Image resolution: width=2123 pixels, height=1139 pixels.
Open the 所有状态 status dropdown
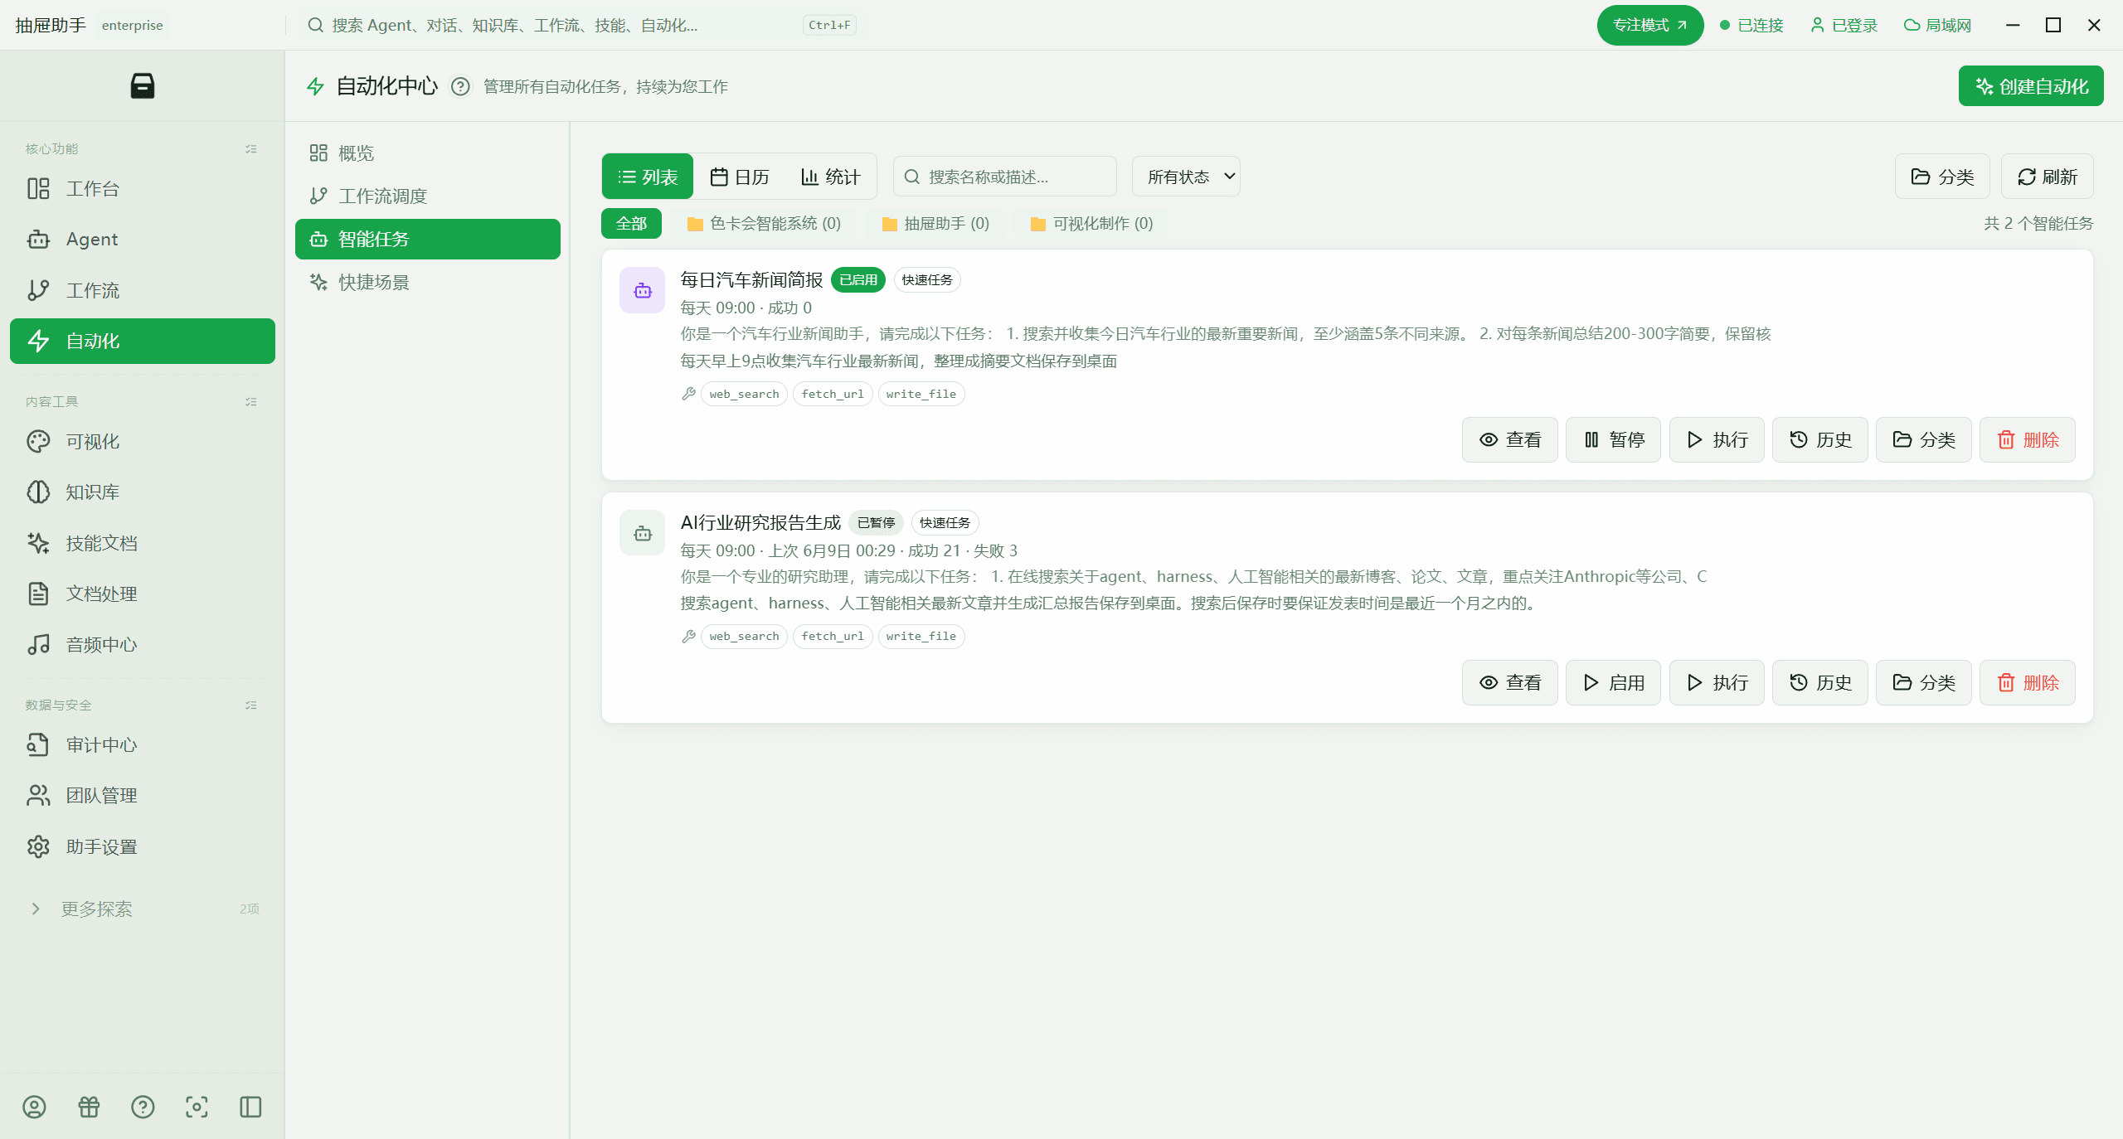pyautogui.click(x=1186, y=177)
